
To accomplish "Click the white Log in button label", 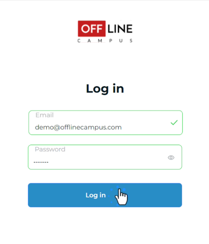I will point(96,195).
